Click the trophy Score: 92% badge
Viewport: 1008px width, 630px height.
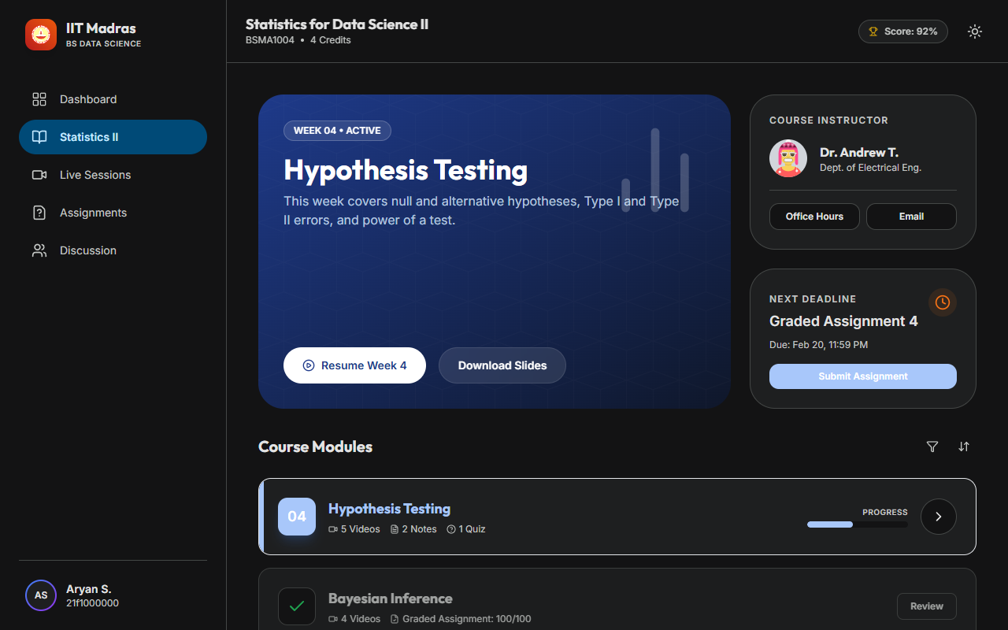[902, 31]
